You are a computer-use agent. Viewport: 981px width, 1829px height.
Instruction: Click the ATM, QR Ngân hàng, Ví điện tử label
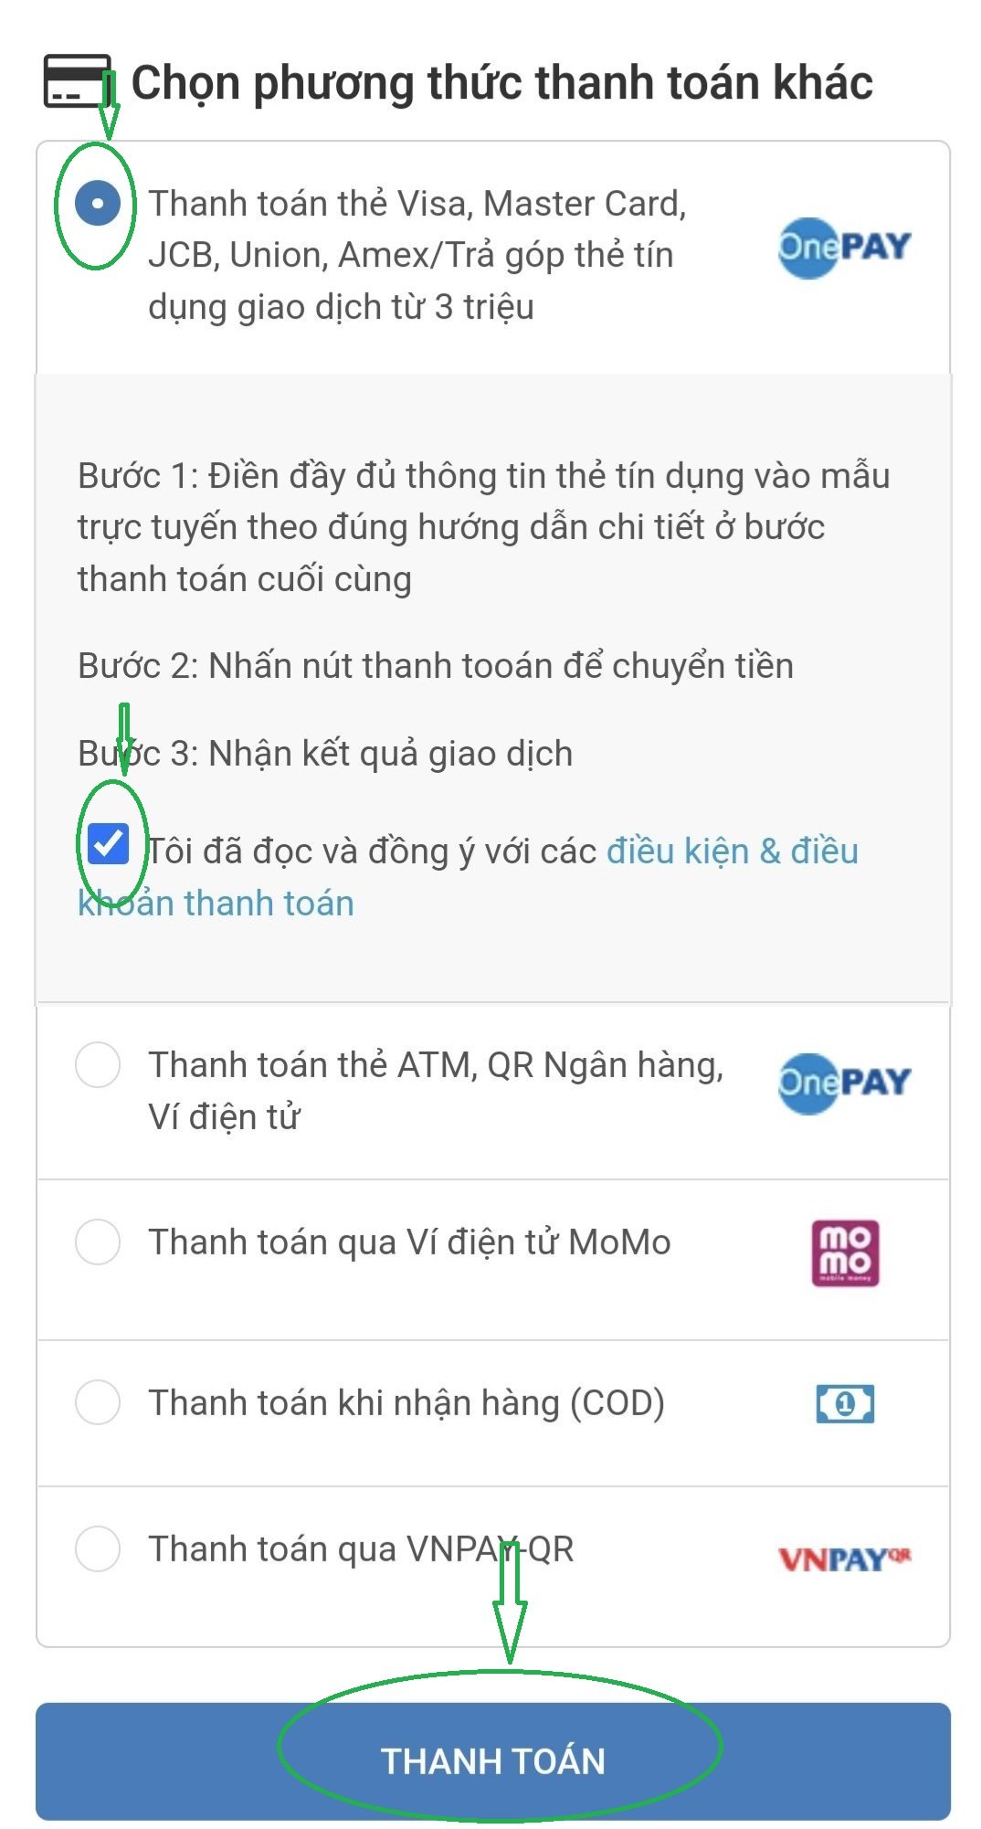click(x=435, y=1090)
